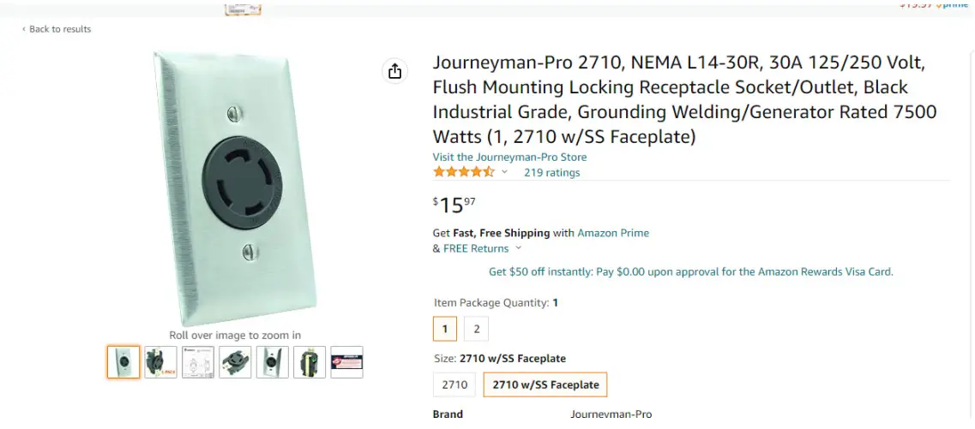Go back to results

click(x=57, y=29)
